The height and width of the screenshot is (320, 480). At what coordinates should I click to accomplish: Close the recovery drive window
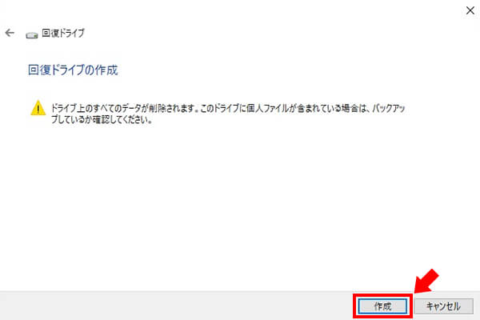click(x=470, y=10)
